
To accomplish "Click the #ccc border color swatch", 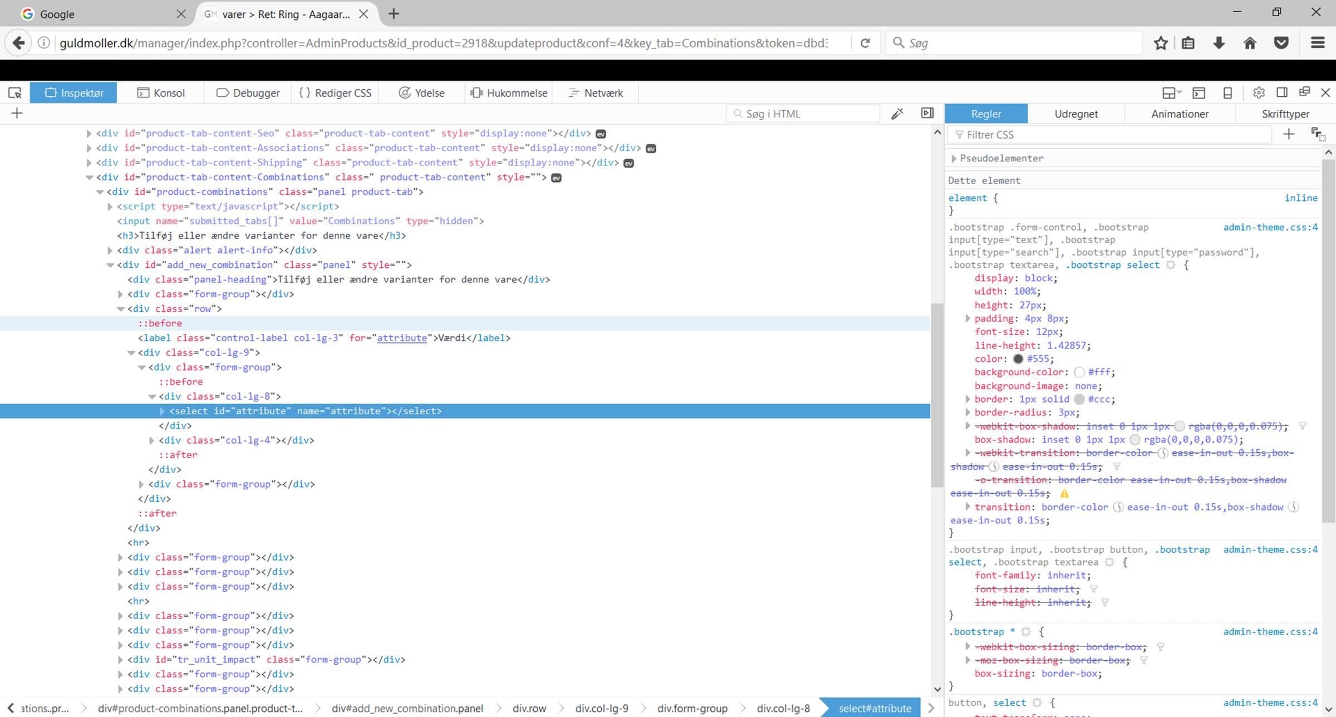I will [x=1079, y=399].
